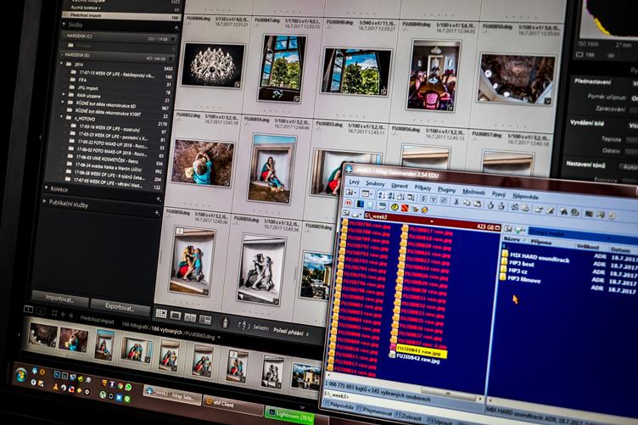
Task: Launch WhatsApp from taskbar quick launch
Action: tap(129, 387)
